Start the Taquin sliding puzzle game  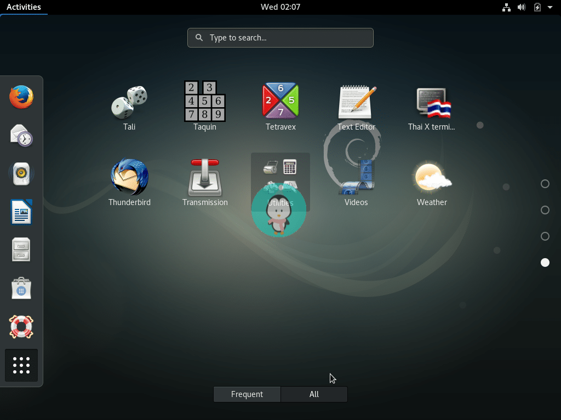coord(205,101)
